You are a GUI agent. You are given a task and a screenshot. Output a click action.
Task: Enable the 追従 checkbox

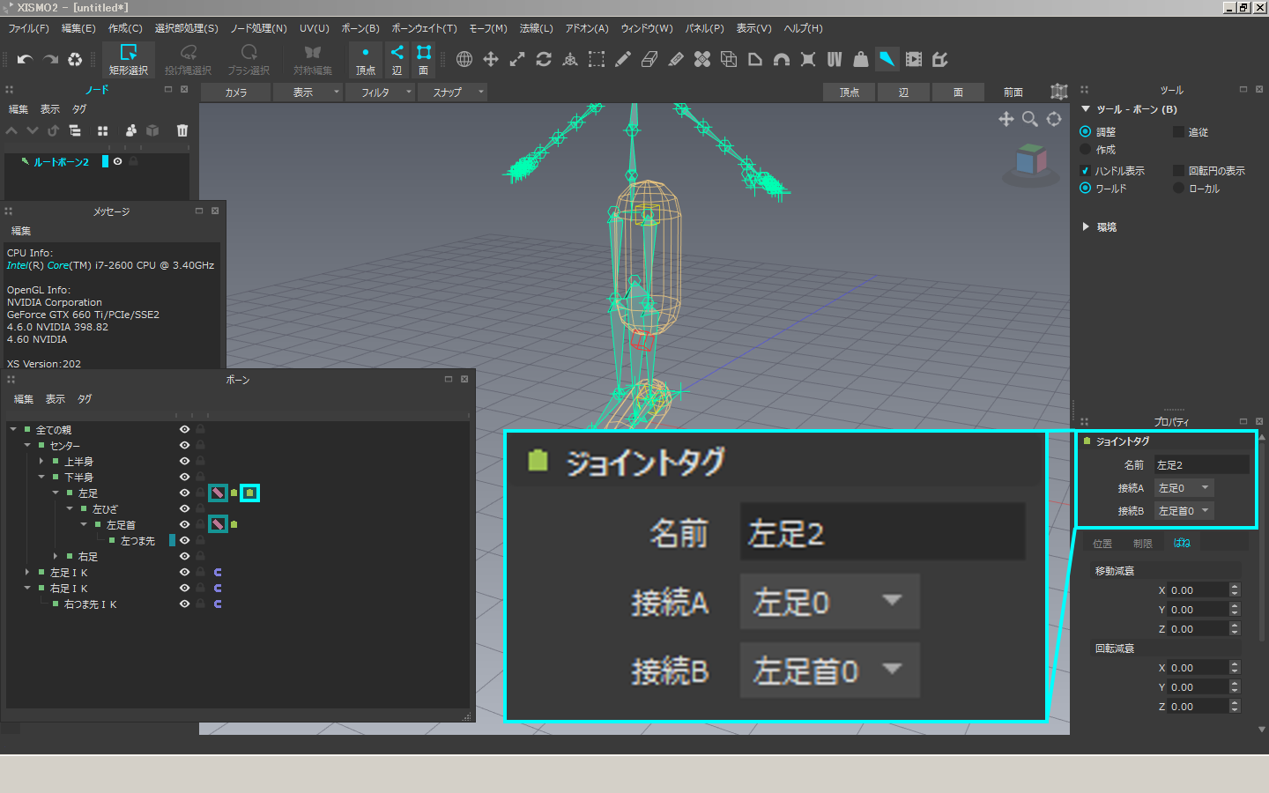(x=1178, y=131)
